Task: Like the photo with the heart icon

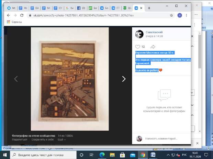Action: pyautogui.click(x=138, y=47)
